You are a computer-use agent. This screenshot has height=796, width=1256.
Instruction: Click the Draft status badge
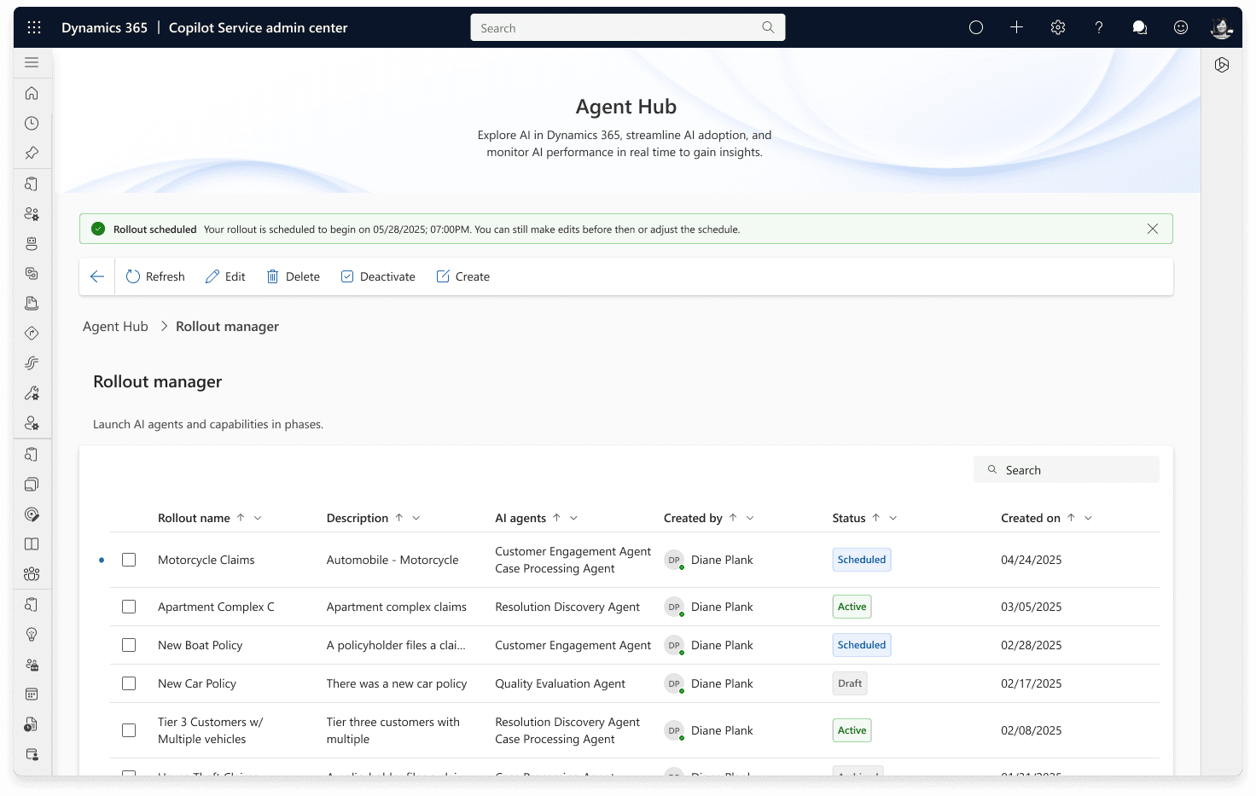[850, 683]
